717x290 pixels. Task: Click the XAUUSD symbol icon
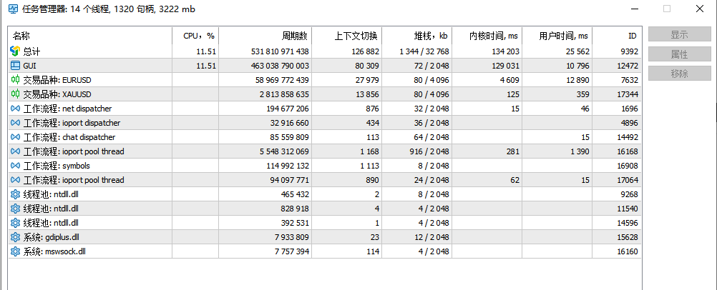(15, 94)
